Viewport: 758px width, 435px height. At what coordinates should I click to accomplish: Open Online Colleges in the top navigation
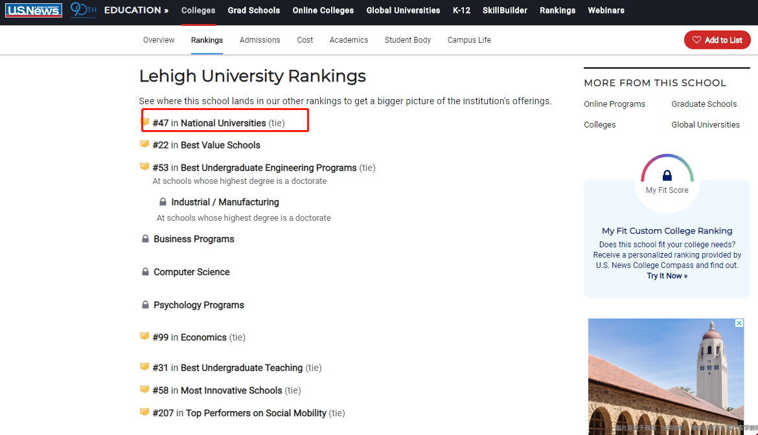coord(323,10)
